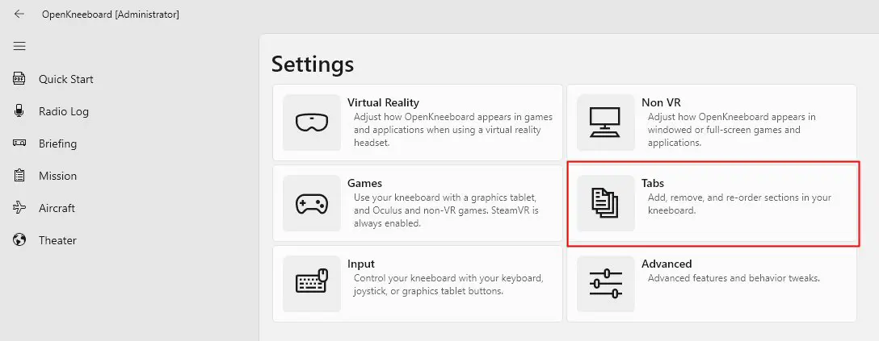
Task: Open Virtual Reality settings
Action: tap(418, 123)
